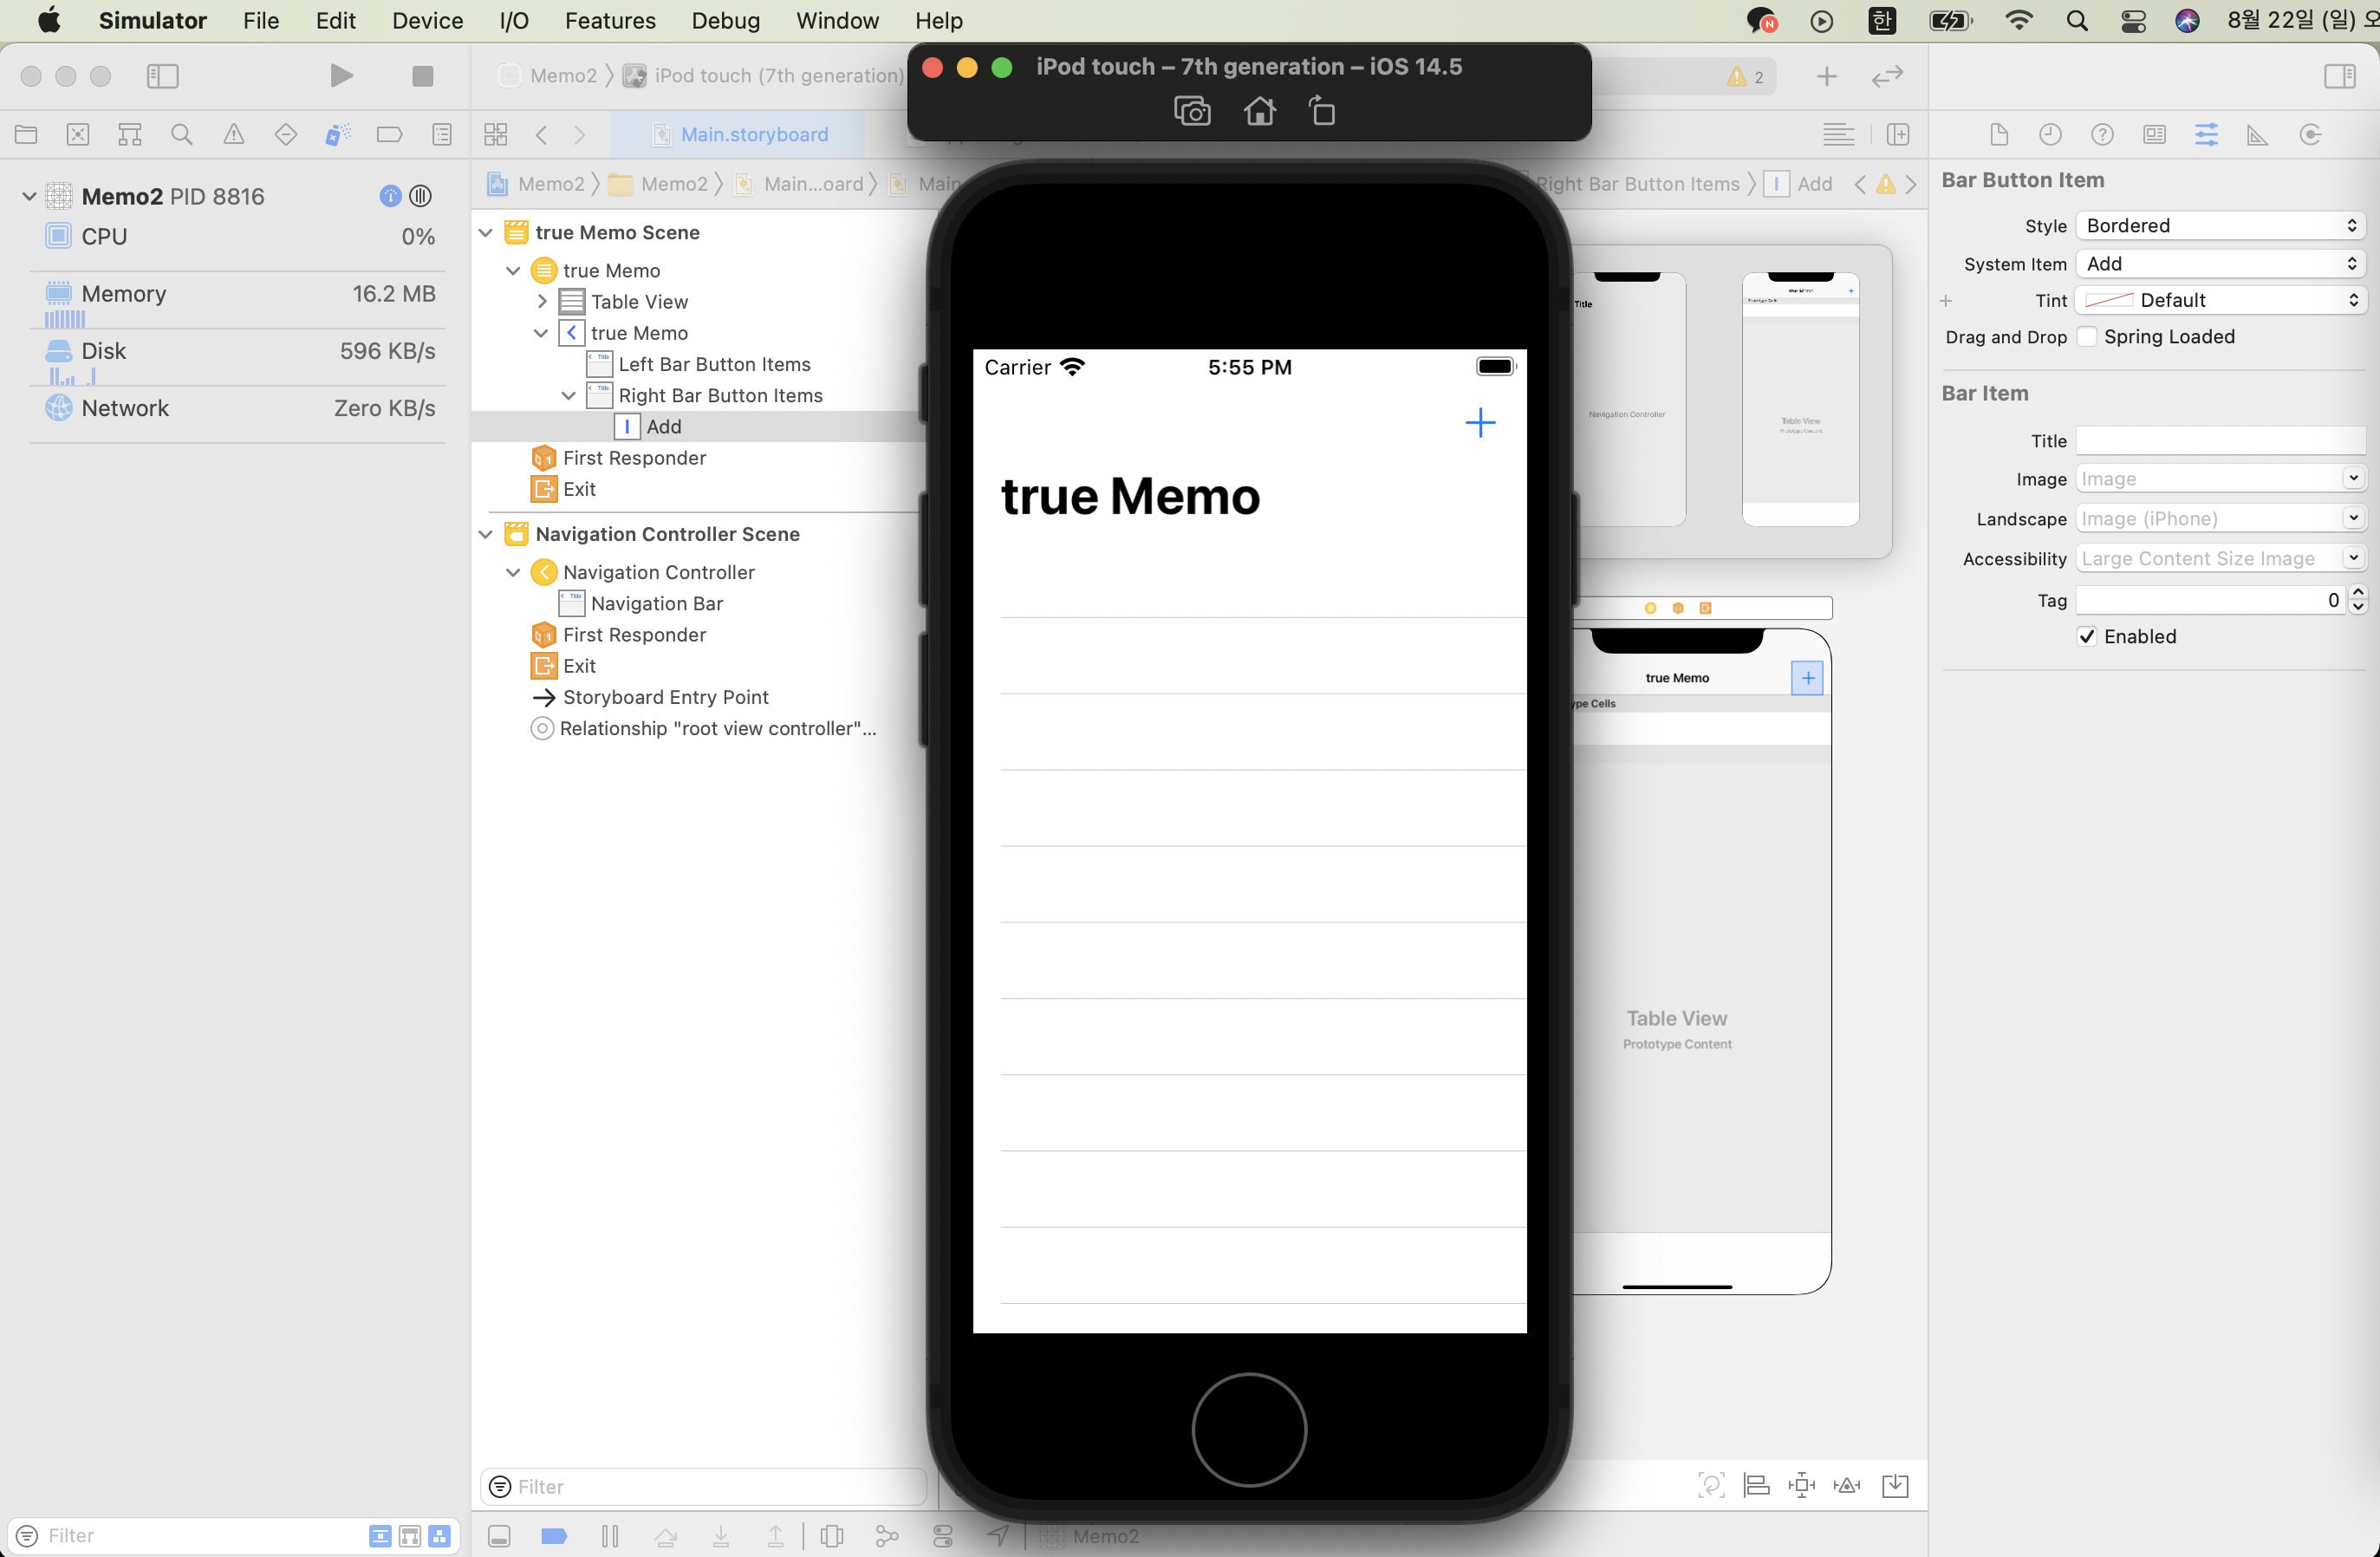Enable the Spring Loaded checkbox
This screenshot has height=1557, width=2380.
[2087, 337]
